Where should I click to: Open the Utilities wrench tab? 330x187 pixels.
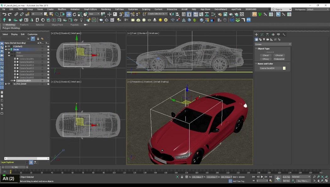click(284, 35)
